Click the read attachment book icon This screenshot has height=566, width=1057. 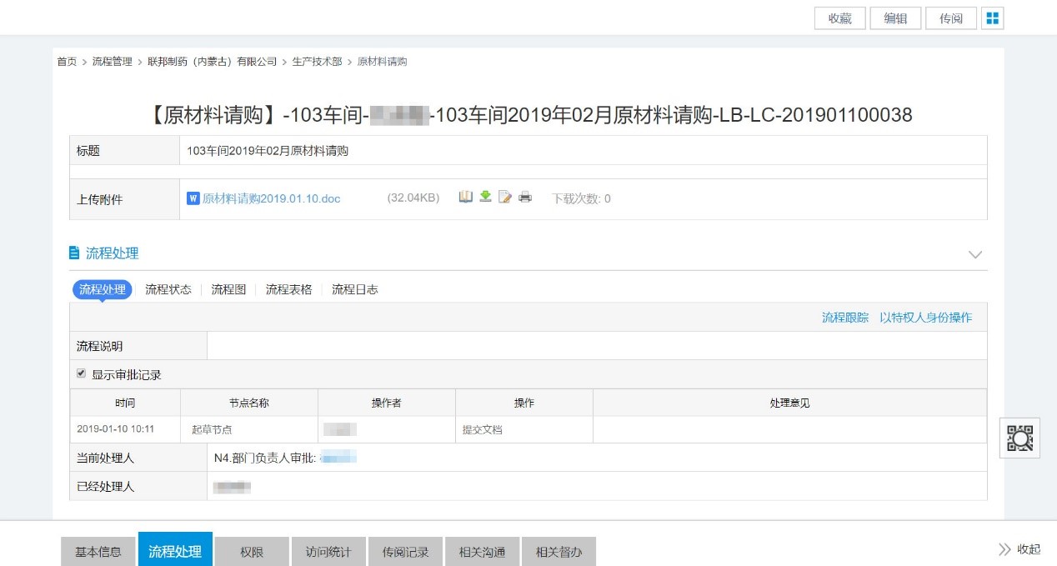(x=466, y=198)
